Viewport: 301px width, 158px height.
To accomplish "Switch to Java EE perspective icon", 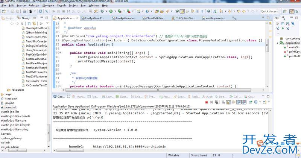I will tap(292, 11).
